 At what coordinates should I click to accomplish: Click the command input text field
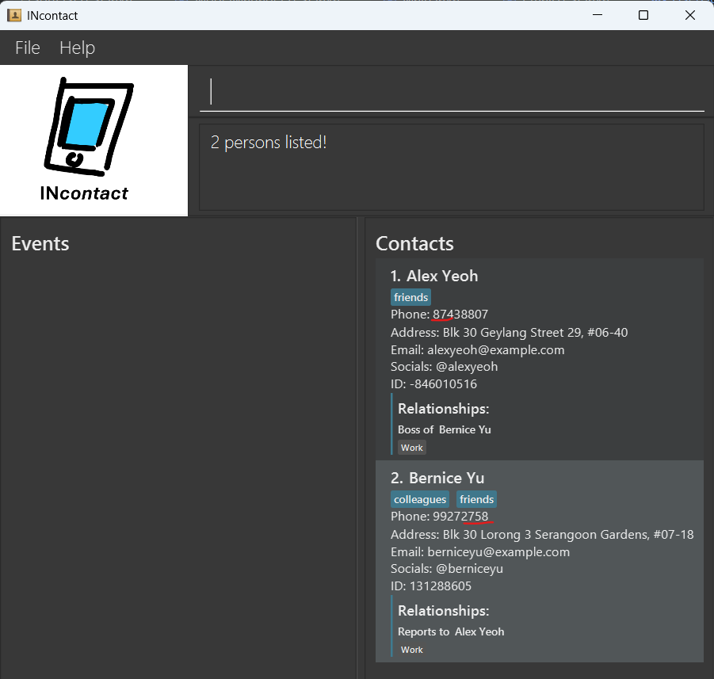(x=452, y=92)
